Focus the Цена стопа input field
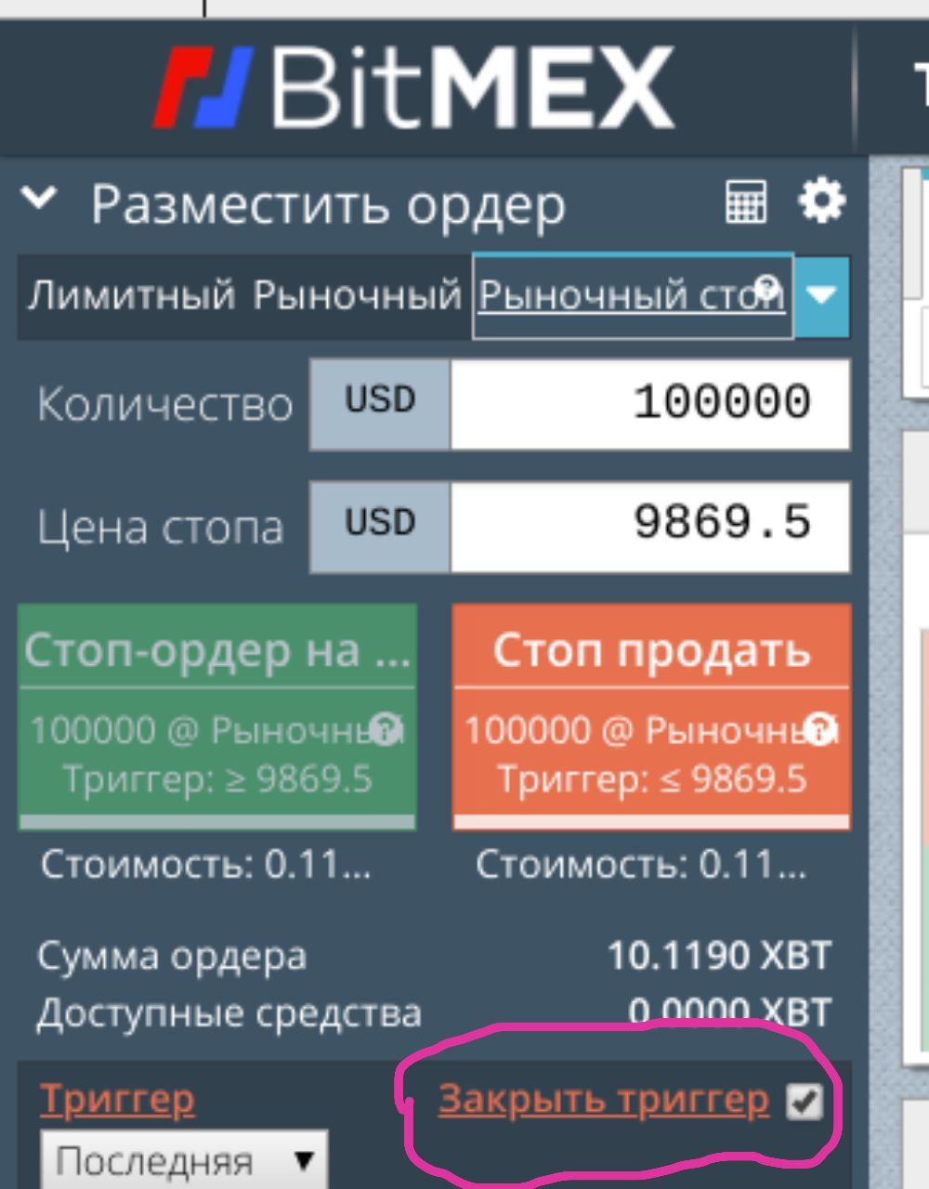 tap(649, 526)
